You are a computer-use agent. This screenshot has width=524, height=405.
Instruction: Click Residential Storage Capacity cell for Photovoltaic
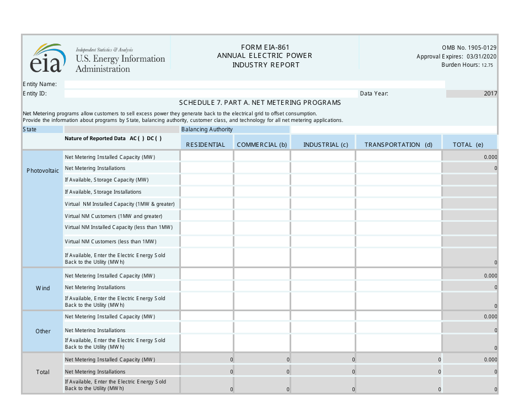coord(206,179)
